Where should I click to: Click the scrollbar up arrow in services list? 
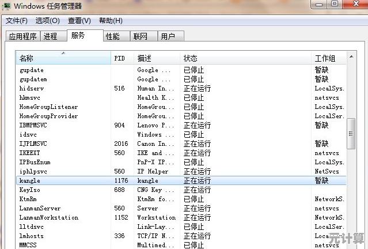coord(351,56)
